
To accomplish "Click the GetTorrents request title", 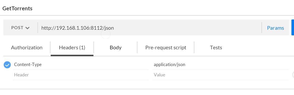I will click(x=17, y=9).
